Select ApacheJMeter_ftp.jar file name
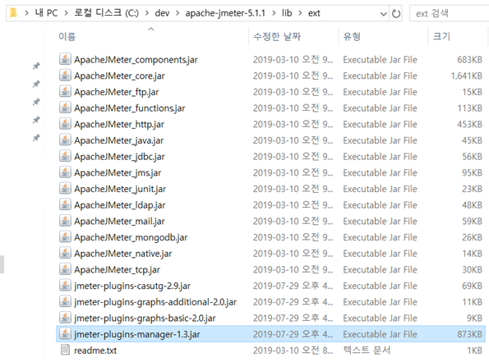The width and height of the screenshot is (489, 362). click(117, 92)
